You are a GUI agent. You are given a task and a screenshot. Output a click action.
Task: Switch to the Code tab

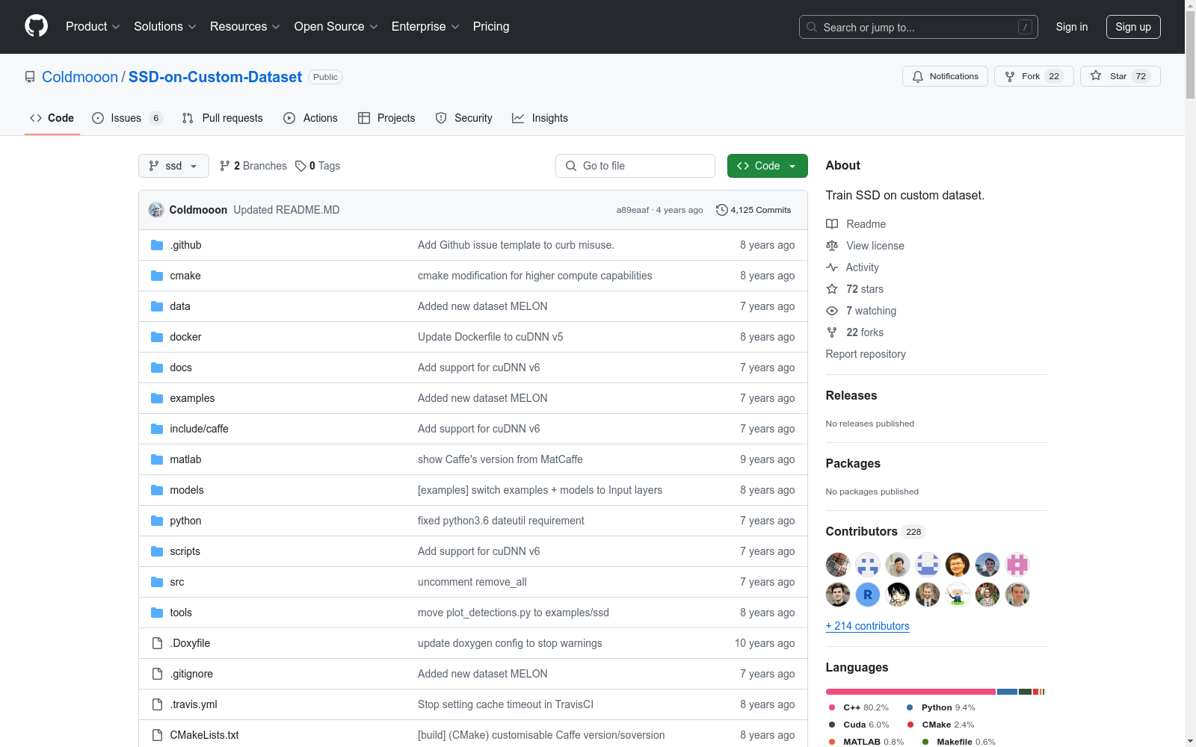pyautogui.click(x=52, y=118)
